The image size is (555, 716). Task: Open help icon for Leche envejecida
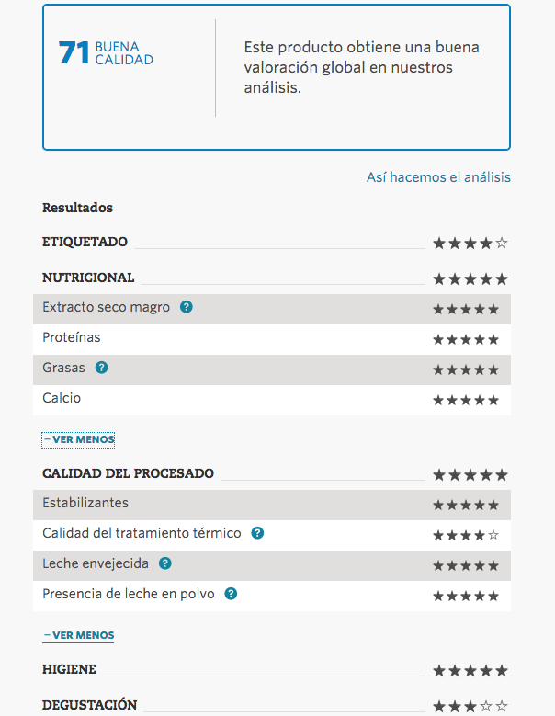click(165, 563)
